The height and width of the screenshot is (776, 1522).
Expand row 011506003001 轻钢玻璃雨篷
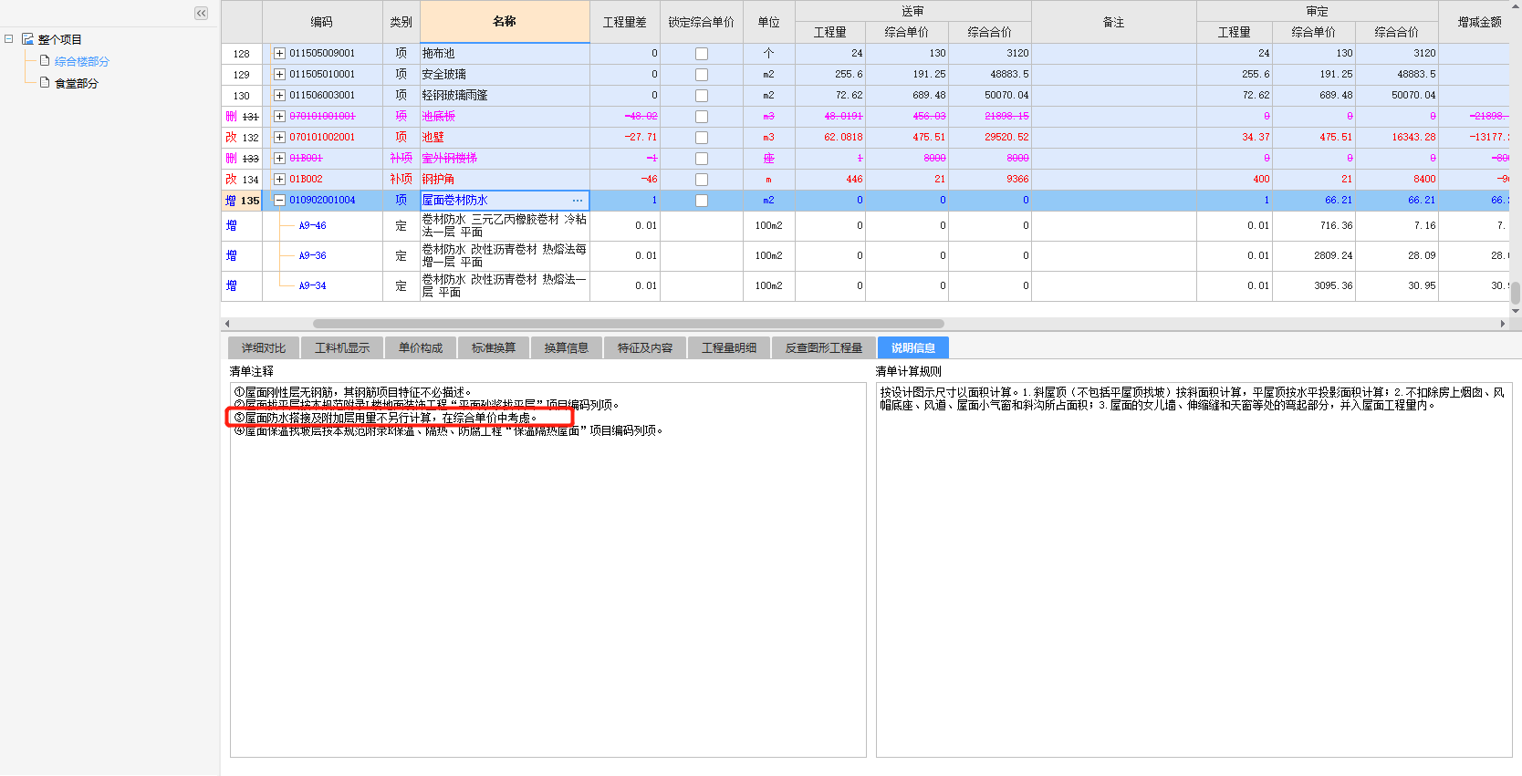tap(279, 96)
